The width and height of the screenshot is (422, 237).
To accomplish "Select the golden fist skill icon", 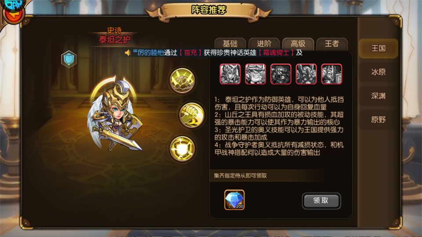I will (x=191, y=115).
